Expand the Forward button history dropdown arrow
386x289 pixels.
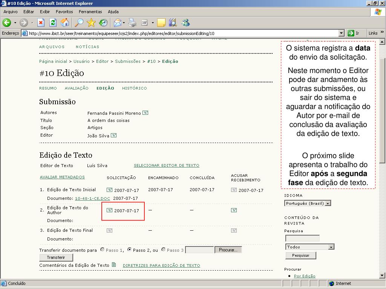pos(32,23)
